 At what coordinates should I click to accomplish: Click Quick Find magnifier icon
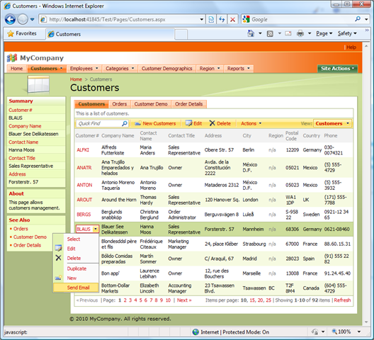point(125,123)
